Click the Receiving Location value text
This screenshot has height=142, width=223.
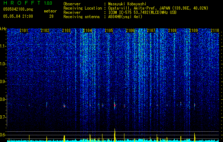pos(158,8)
